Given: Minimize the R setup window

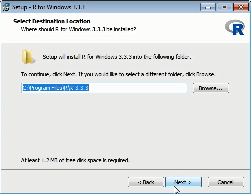Looking at the screenshot, I should pyautogui.click(x=208, y=7).
